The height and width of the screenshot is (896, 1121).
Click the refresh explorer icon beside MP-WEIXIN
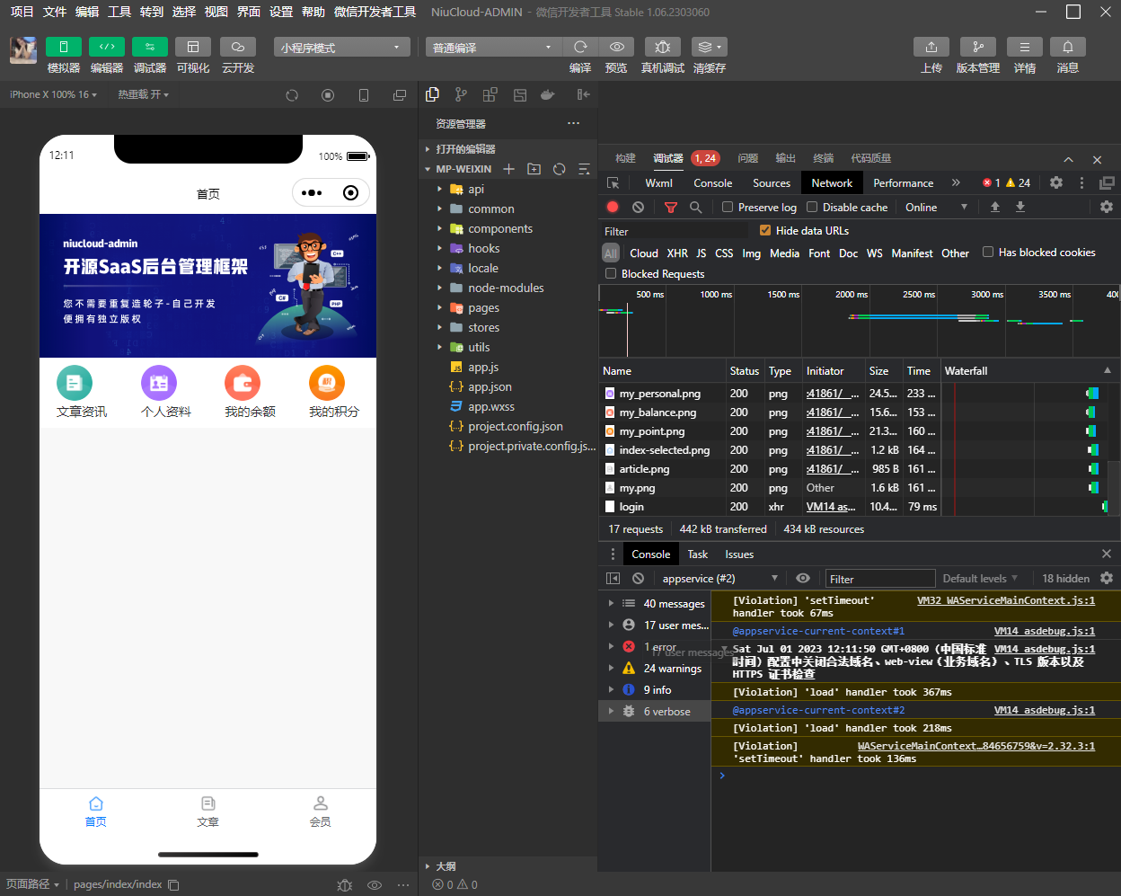tap(559, 169)
